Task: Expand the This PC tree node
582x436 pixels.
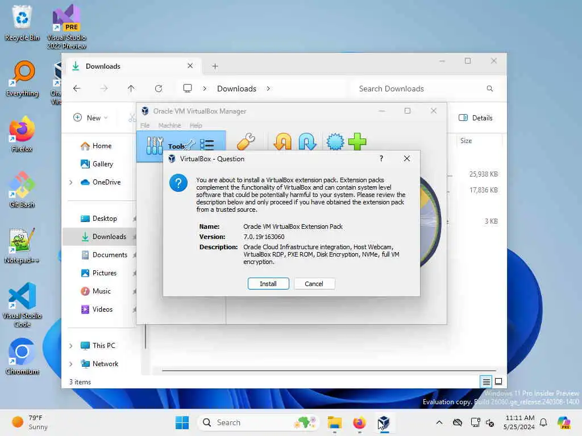Action: 71,346
